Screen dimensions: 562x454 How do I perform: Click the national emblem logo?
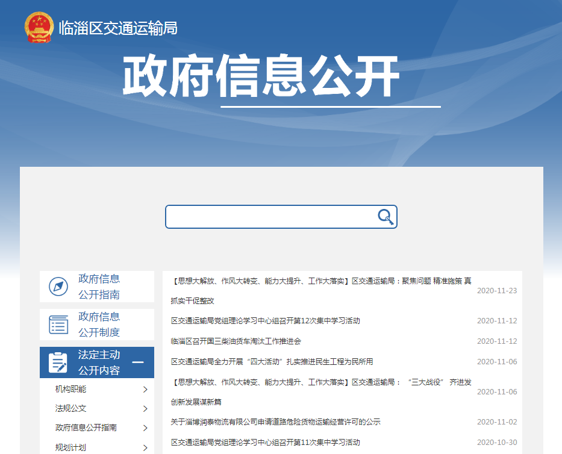tap(39, 27)
